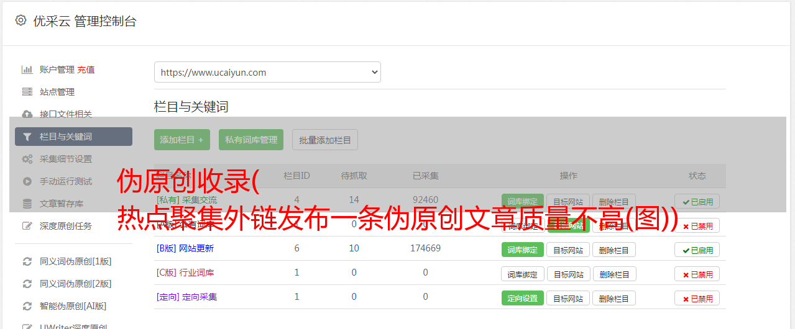
Task: Click pending count 14 in 采集交流 row
Action: coord(354,200)
